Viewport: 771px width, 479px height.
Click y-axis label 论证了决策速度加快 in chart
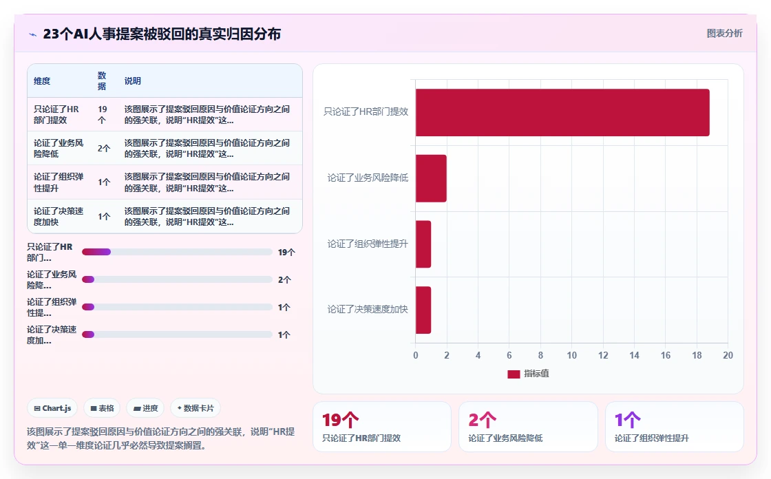pyautogui.click(x=368, y=309)
